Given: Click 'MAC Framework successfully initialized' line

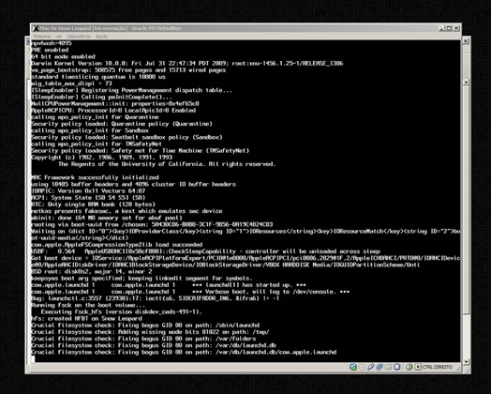Looking at the screenshot, I should click(x=95, y=177).
